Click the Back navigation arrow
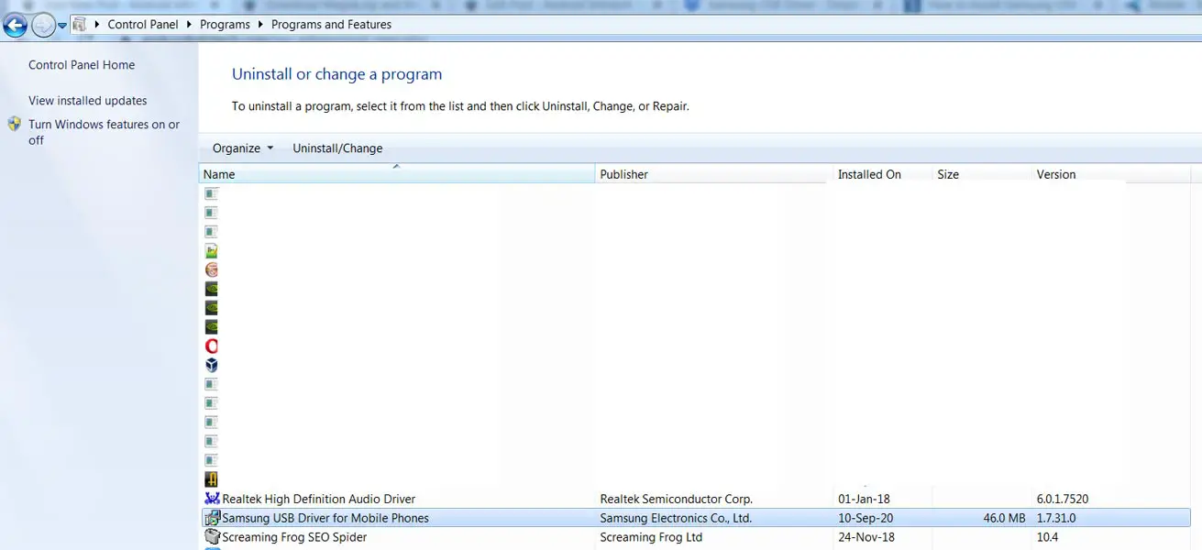1202x550 pixels. (x=15, y=25)
